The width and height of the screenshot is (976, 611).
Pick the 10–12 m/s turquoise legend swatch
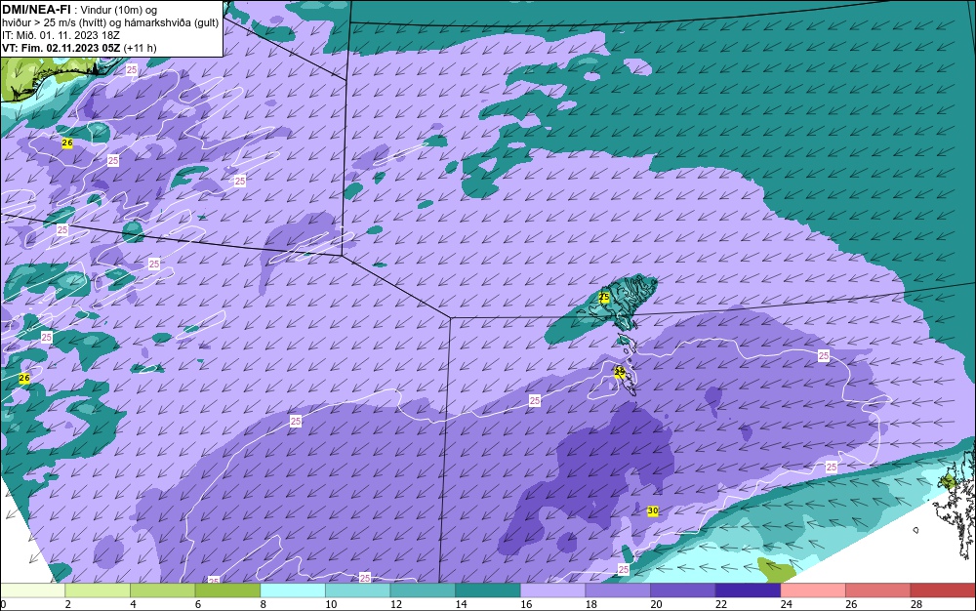(x=358, y=591)
